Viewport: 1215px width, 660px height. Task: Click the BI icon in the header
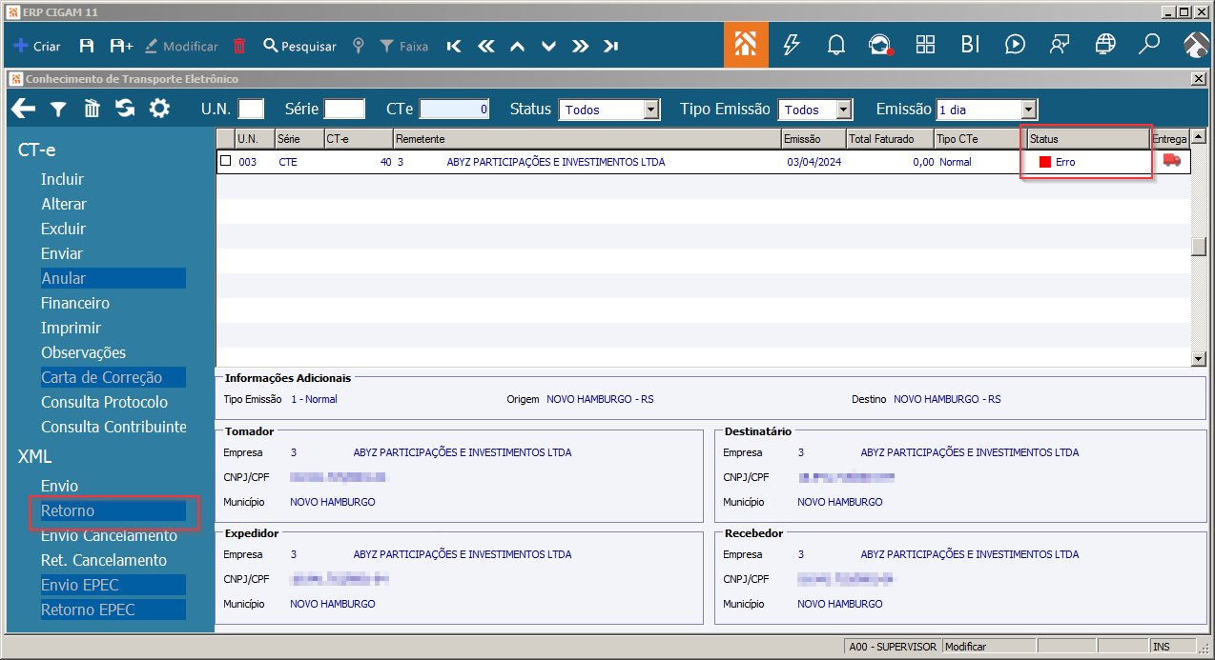[970, 45]
